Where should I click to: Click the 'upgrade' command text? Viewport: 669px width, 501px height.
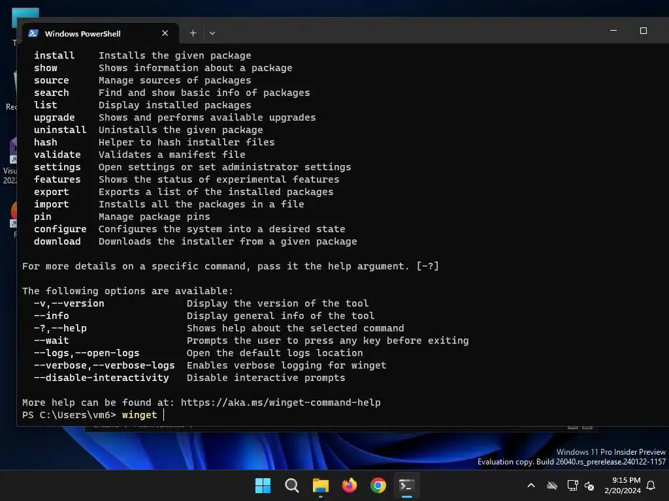point(54,117)
